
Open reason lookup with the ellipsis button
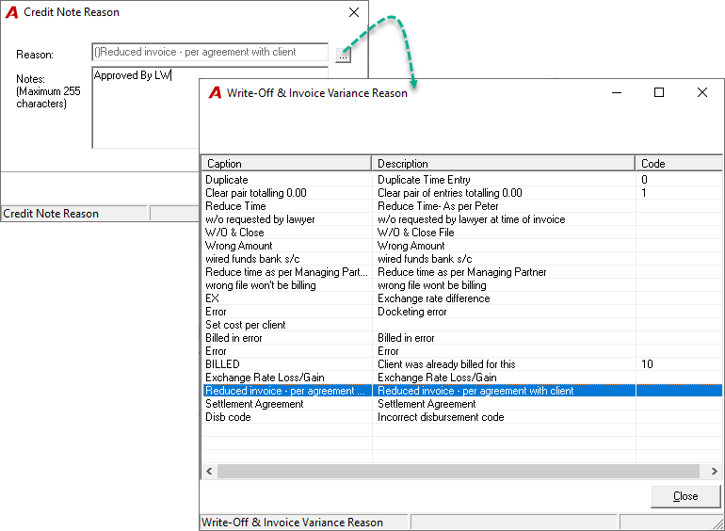(343, 56)
